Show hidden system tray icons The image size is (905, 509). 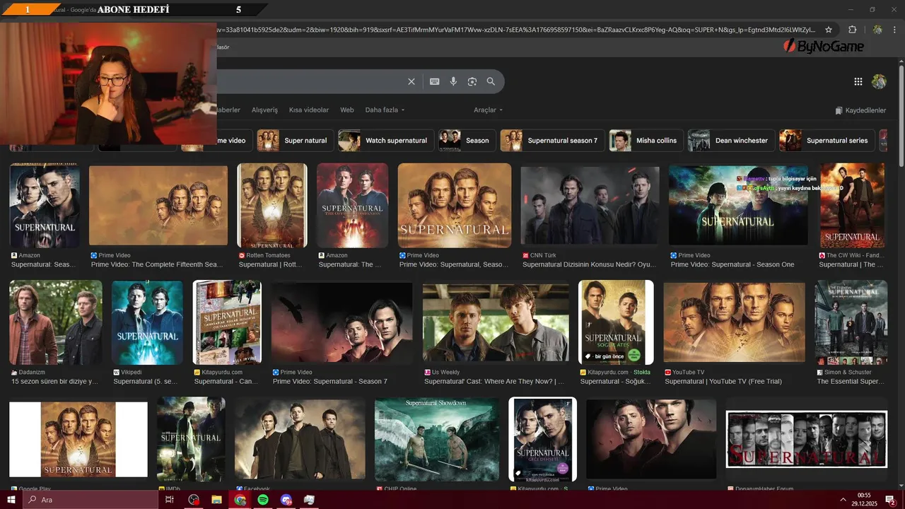tap(843, 500)
